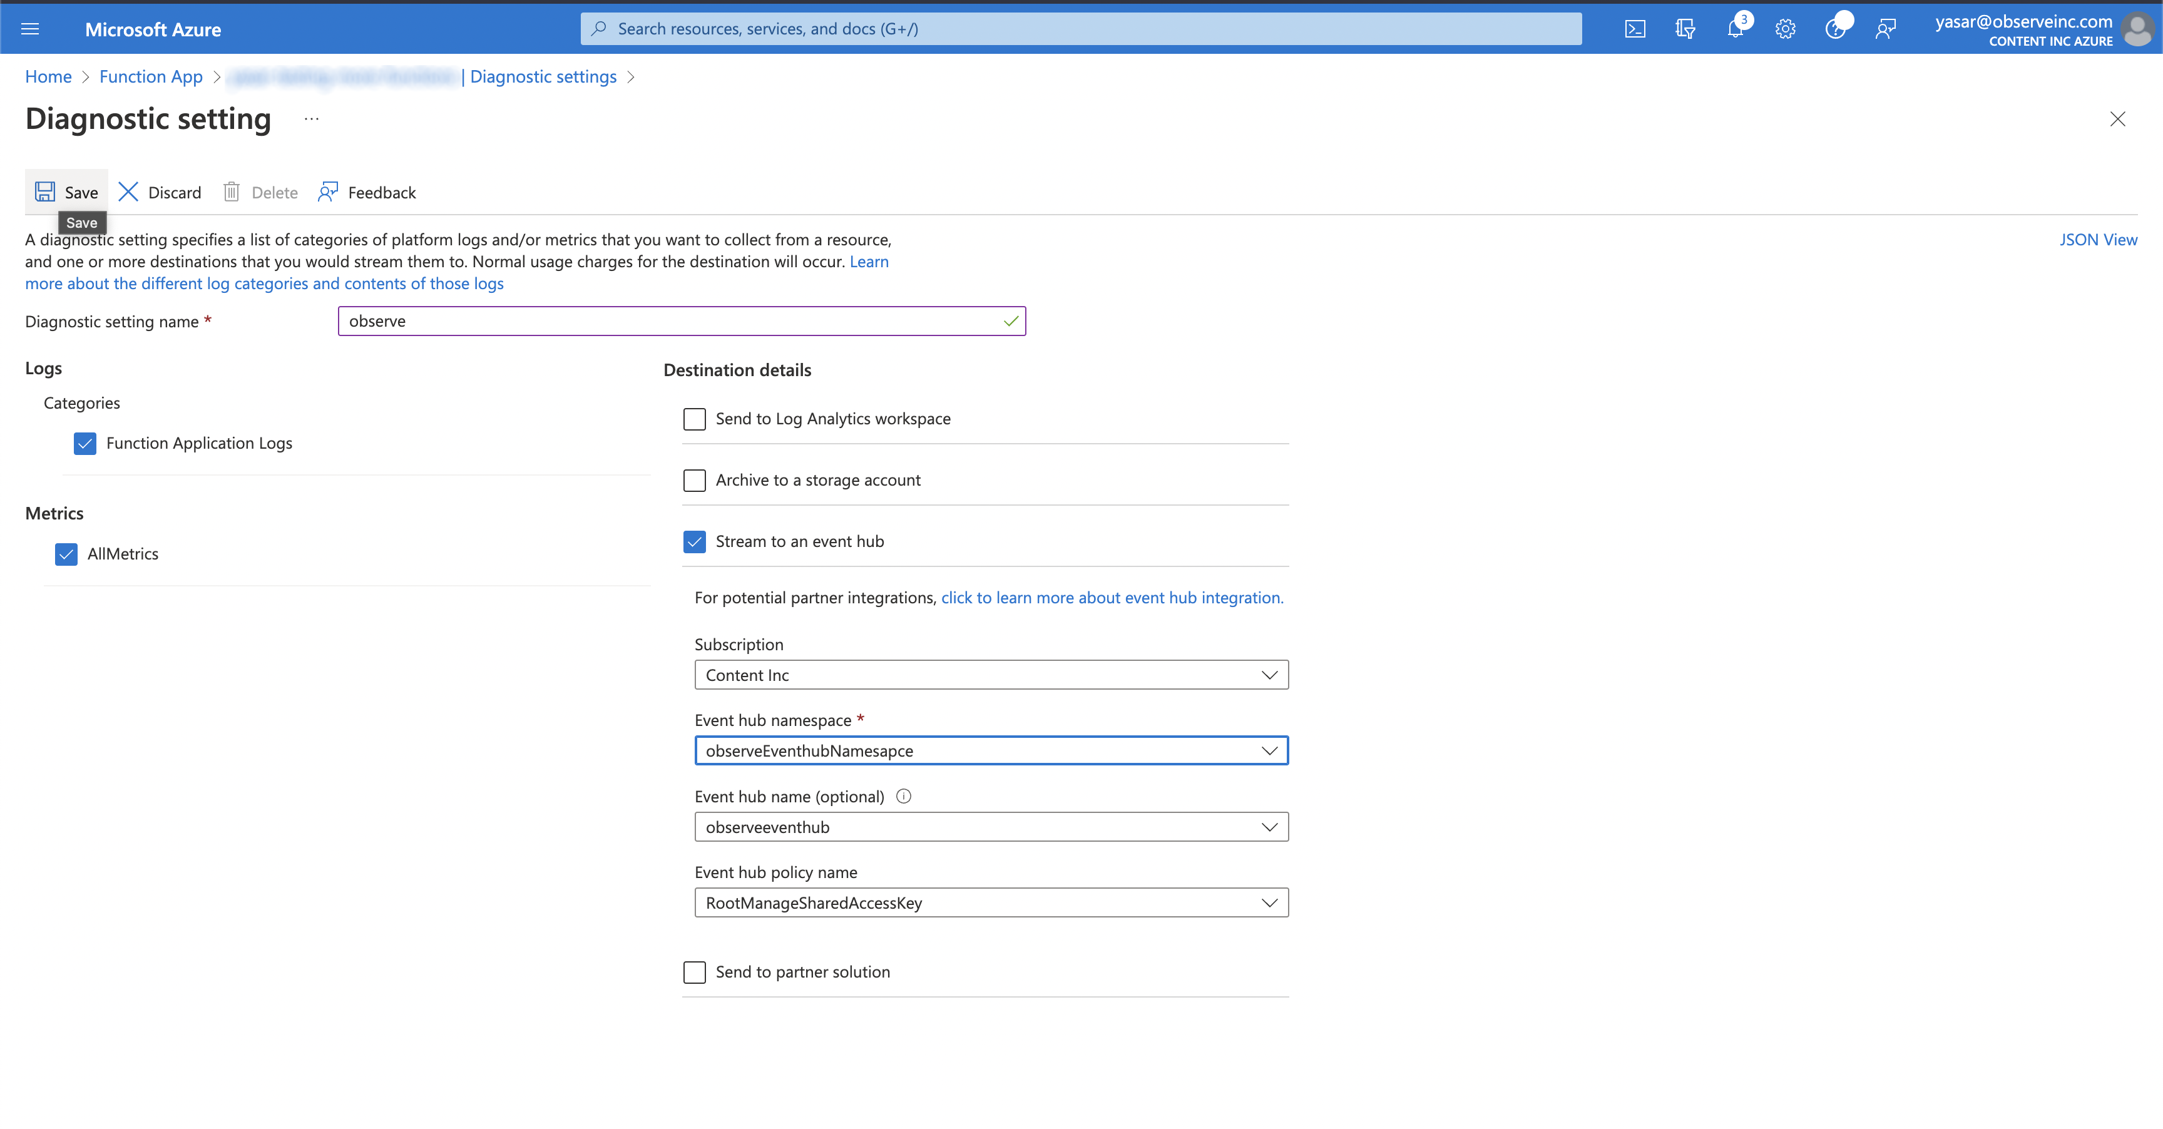Viewport: 2163px width, 1129px height.
Task: Click the Feedback person icon in toolbar
Action: [x=327, y=192]
